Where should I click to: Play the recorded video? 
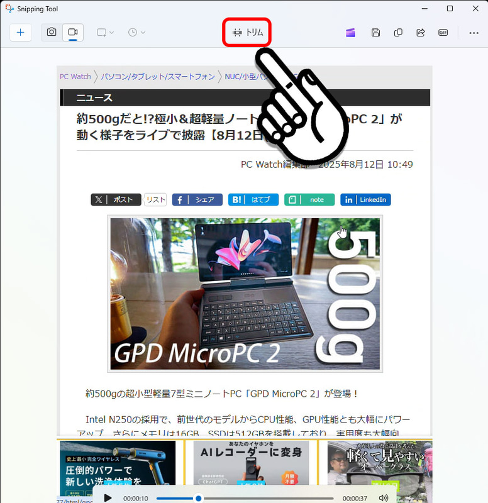click(108, 498)
